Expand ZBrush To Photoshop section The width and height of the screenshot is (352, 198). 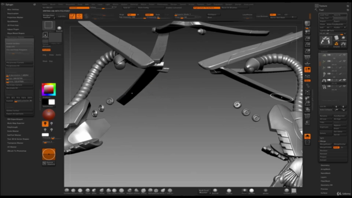(x=16, y=151)
